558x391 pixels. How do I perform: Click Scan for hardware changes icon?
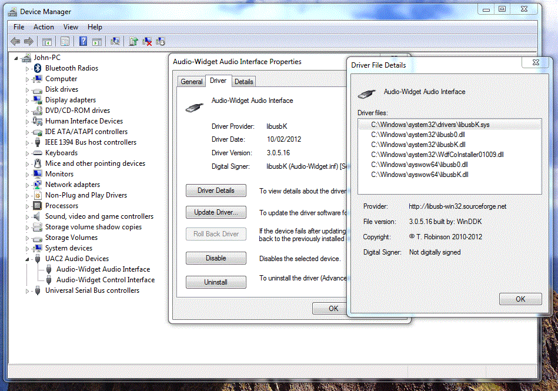coord(115,42)
